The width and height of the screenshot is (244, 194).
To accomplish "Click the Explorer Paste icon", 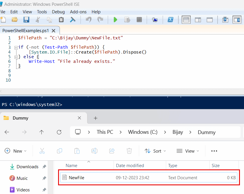I will pos(77,151).
